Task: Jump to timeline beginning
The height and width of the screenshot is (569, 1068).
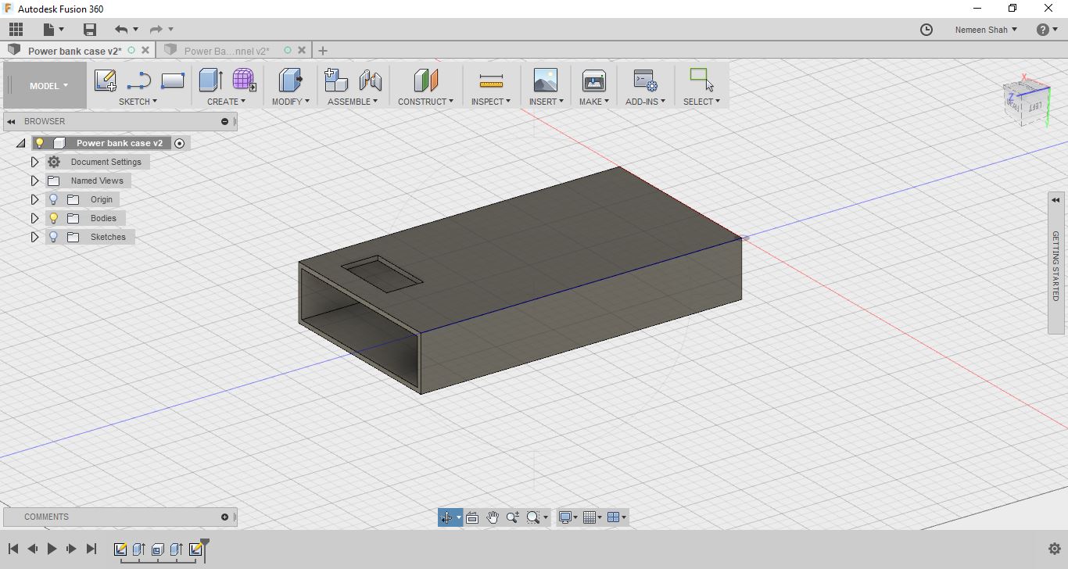Action: (x=13, y=549)
